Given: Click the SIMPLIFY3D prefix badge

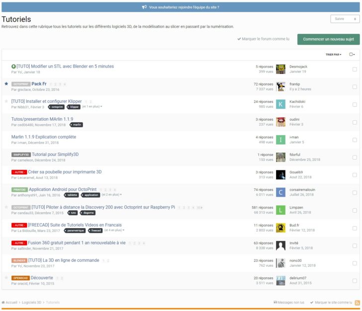Looking at the screenshot, I should 21,155.
